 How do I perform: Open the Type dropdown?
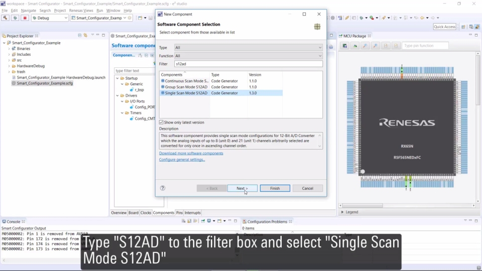pos(248,48)
